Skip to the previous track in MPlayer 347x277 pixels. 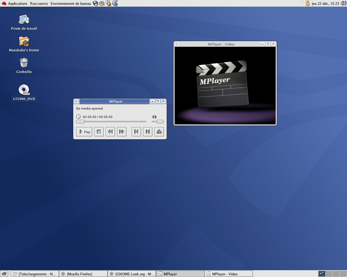tap(136, 132)
